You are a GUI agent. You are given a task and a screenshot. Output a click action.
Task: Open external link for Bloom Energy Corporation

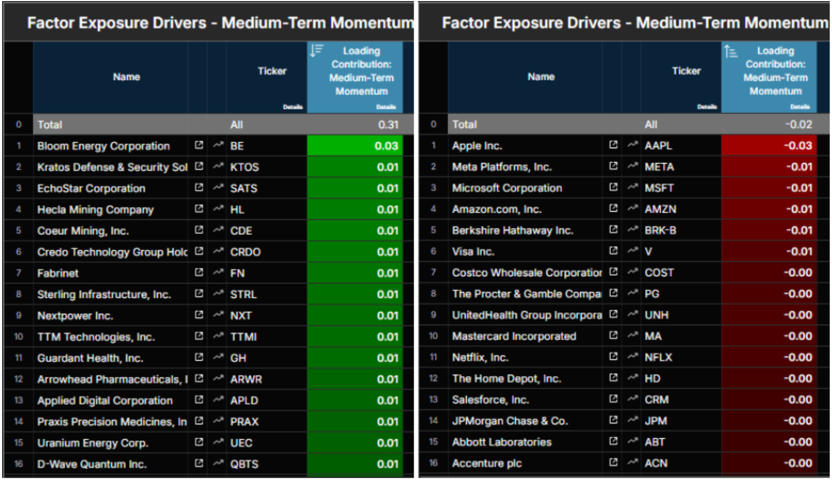tap(199, 146)
